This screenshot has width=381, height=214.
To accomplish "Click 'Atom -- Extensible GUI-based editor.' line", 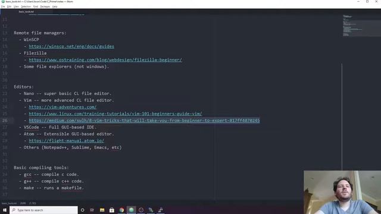I will (66, 134).
